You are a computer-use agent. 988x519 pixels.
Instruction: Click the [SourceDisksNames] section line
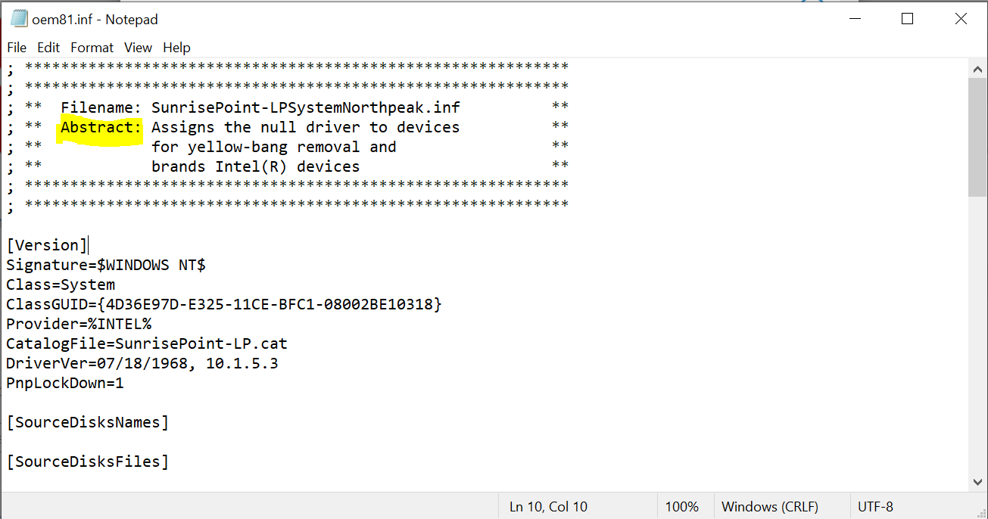coord(88,422)
